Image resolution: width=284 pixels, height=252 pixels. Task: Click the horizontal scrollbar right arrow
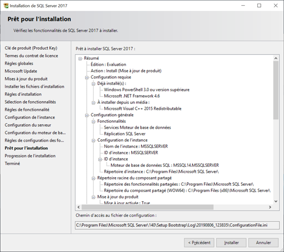(270, 207)
